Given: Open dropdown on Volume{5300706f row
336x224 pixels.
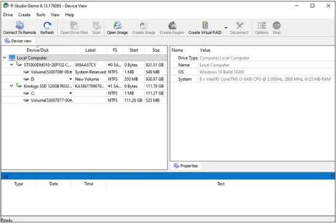Looking at the screenshot, I should [71, 72].
